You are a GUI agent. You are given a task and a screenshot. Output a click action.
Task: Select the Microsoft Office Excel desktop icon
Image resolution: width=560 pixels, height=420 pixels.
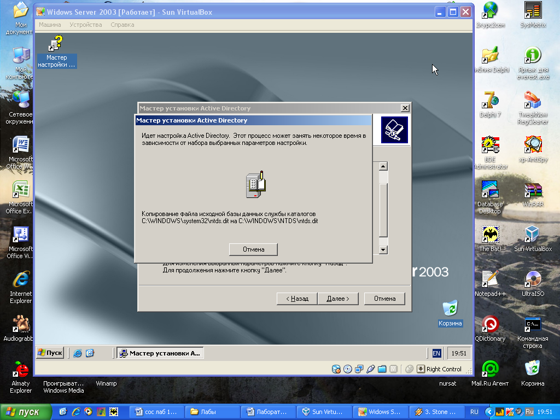click(x=20, y=197)
